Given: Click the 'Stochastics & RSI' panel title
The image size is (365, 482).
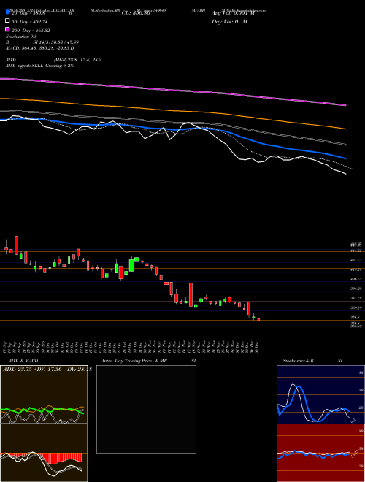Looking at the screenshot, I should (312, 361).
